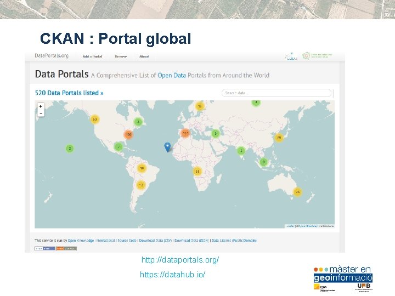Open the Browse menu item
This screenshot has height=296, width=395.
coord(121,56)
